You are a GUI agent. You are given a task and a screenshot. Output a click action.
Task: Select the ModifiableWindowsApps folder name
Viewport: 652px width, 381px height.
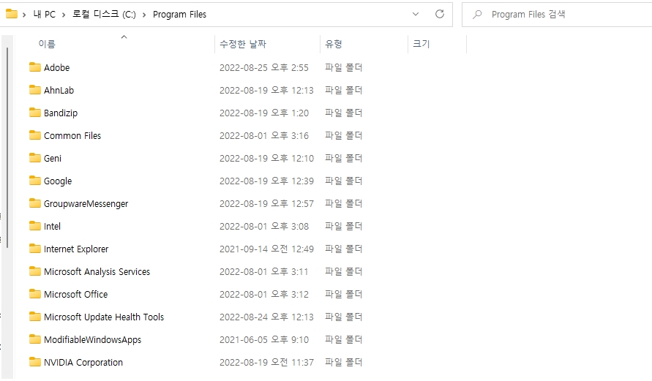pos(92,340)
